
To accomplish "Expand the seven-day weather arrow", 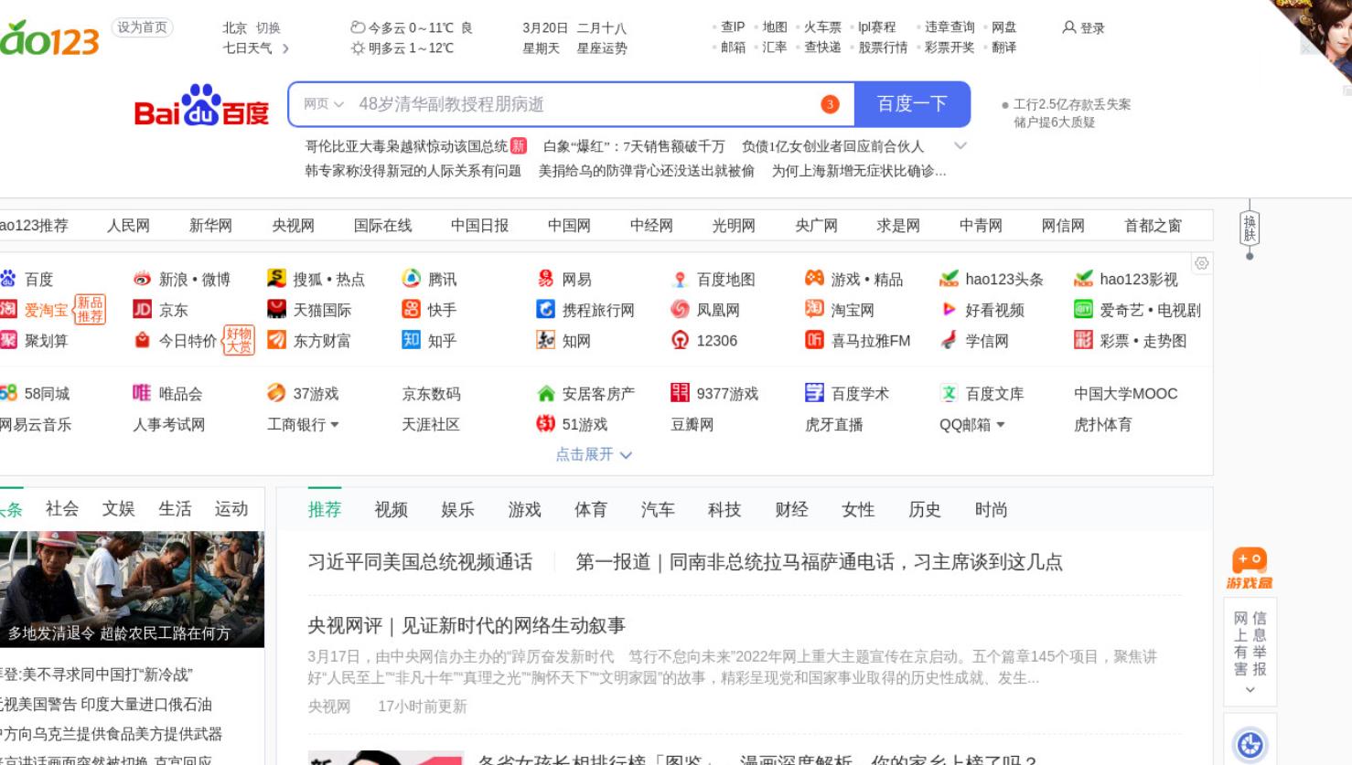I will pyautogui.click(x=285, y=48).
